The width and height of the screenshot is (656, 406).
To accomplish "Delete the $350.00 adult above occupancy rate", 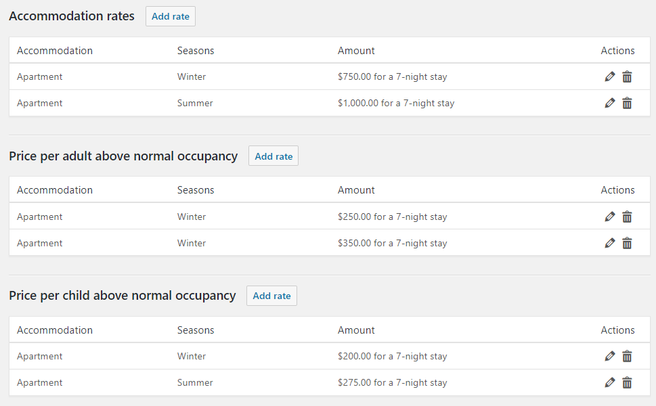I will 627,243.
